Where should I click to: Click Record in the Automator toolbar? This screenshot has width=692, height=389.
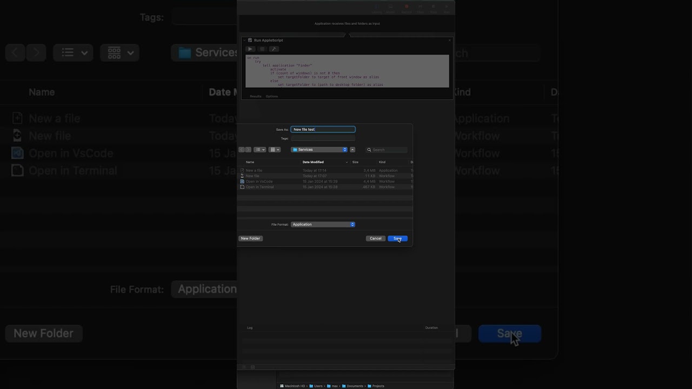[x=407, y=9]
